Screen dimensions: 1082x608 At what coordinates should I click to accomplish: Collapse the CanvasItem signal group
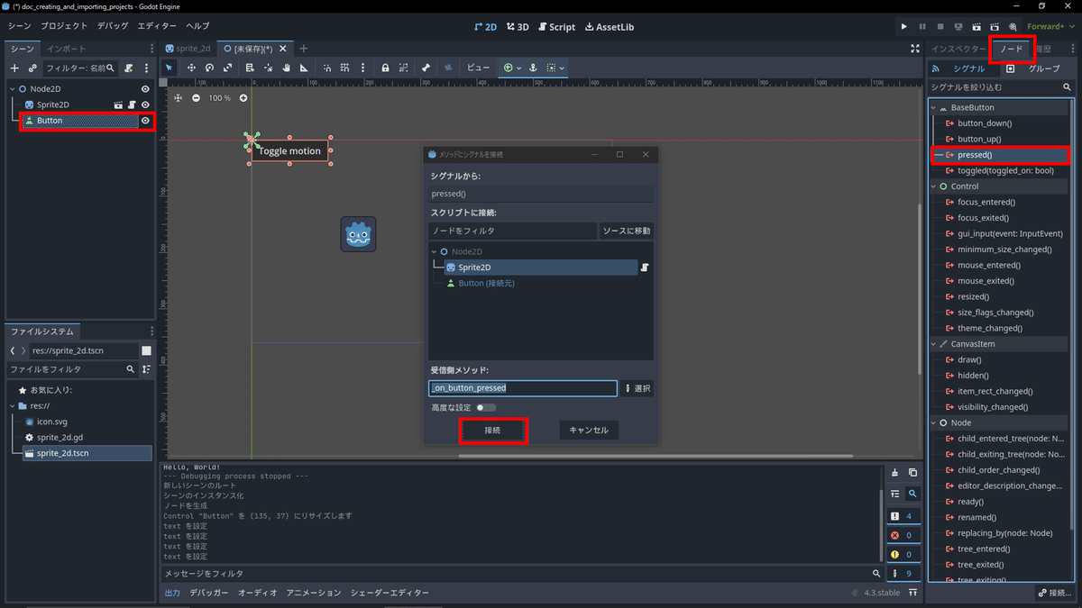[935, 344]
